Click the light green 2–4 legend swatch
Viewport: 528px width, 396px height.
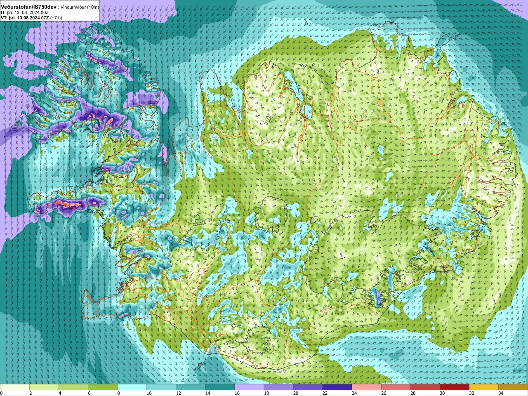coord(44,388)
